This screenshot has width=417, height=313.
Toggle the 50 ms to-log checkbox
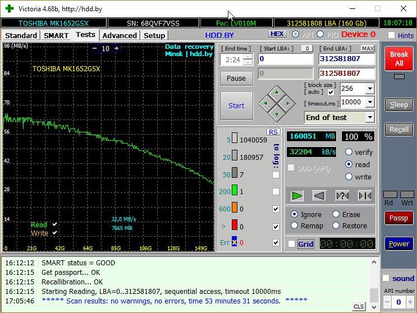point(276,174)
